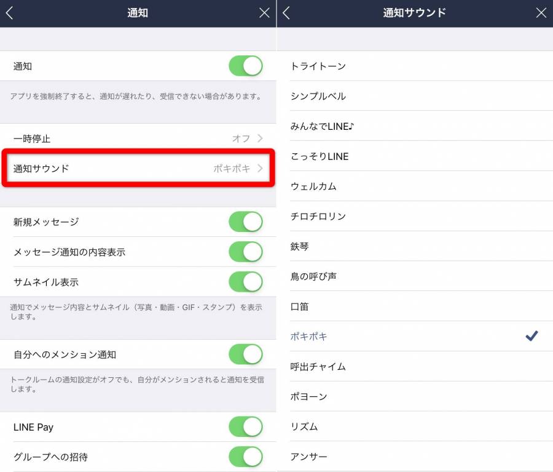Pick the チロチロリン sound
Screen dimensions: 553x472
[415, 216]
